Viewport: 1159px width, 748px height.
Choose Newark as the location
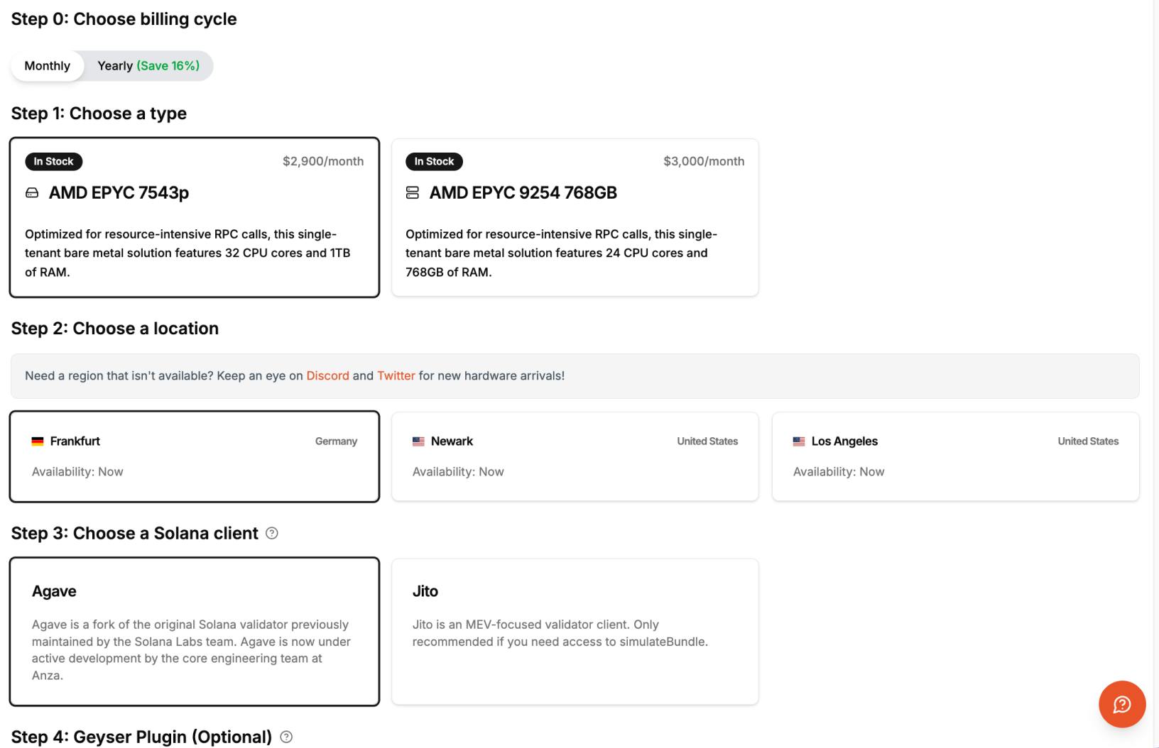(575, 456)
